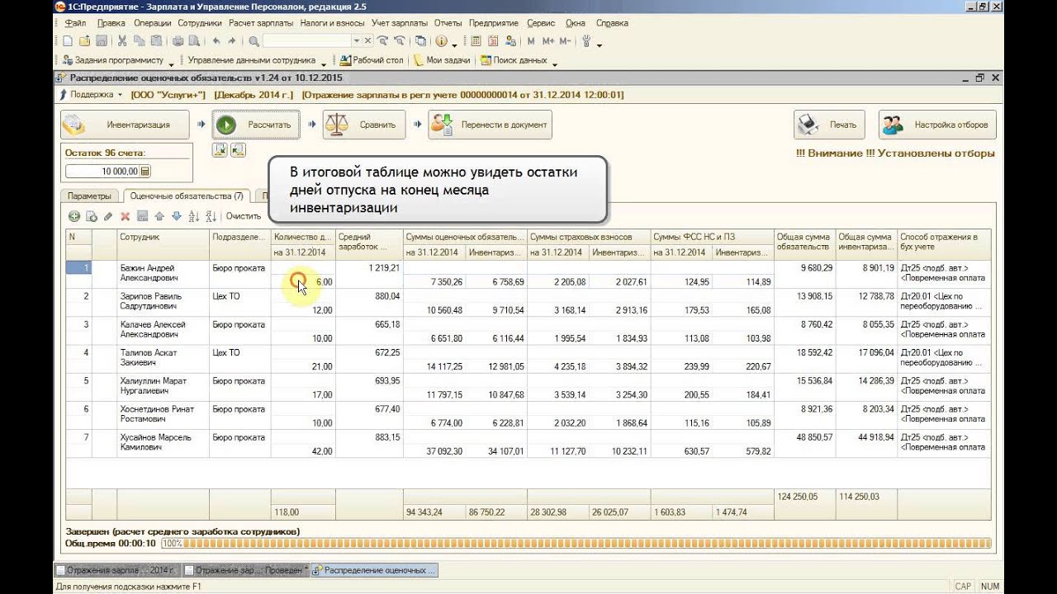This screenshot has height=594, width=1057.
Task: Click the Edit row pencil icon
Action: click(x=108, y=216)
